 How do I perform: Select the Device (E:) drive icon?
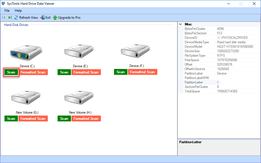pos(79,51)
